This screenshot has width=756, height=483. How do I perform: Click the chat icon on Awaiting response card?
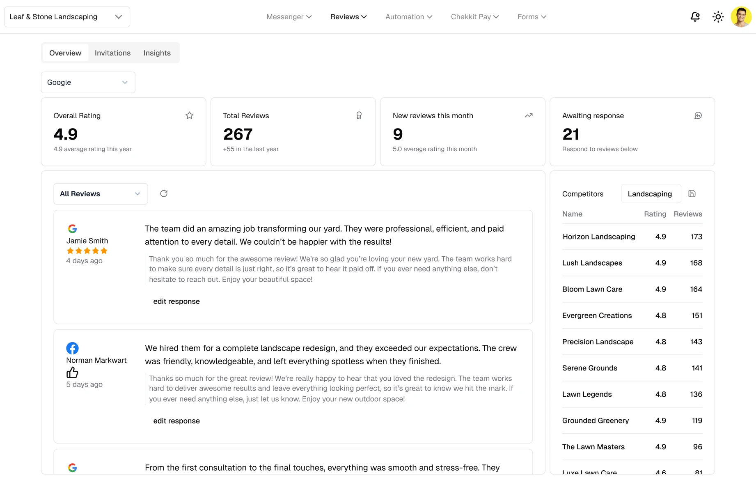pos(698,115)
